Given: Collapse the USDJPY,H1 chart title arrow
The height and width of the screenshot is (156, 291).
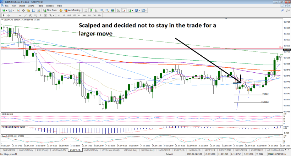Looking at the screenshot, I should point(2,19).
